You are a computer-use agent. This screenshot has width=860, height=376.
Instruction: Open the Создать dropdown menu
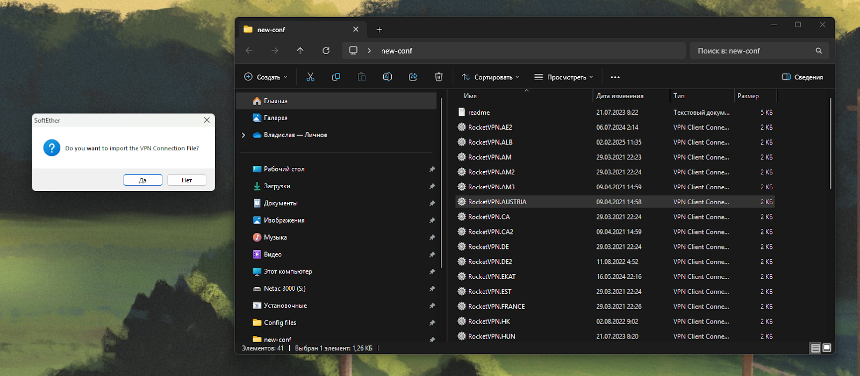click(266, 77)
